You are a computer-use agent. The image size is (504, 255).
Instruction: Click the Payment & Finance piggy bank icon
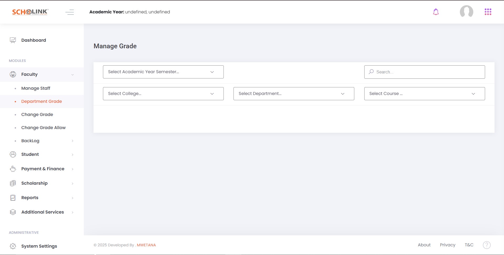click(x=13, y=169)
